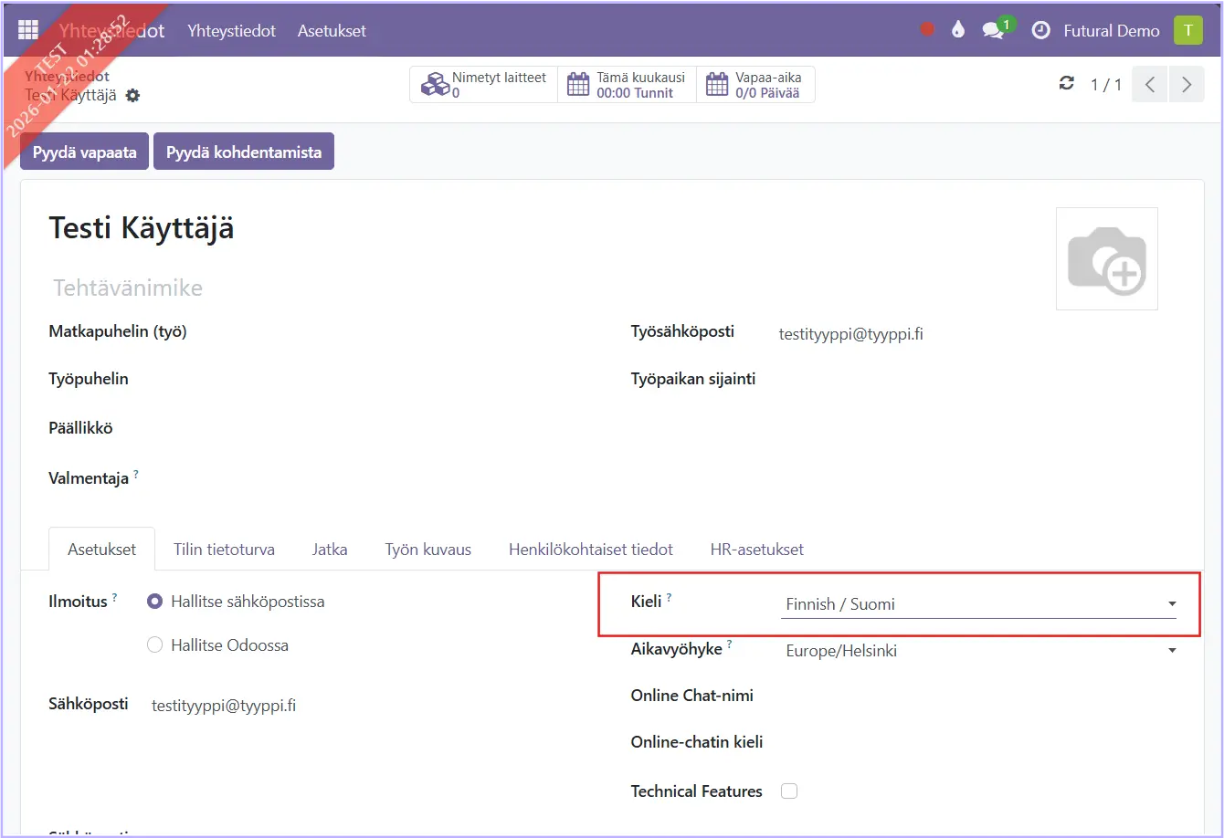Open the Asetukset menu in top bar

coord(332,30)
